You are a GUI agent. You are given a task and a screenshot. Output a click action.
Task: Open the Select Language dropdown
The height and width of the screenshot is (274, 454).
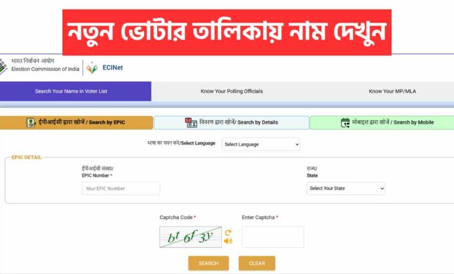(x=261, y=144)
